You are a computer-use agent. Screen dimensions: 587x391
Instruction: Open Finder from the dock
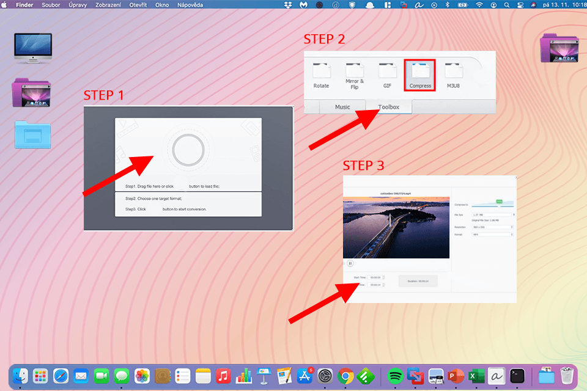(x=20, y=376)
